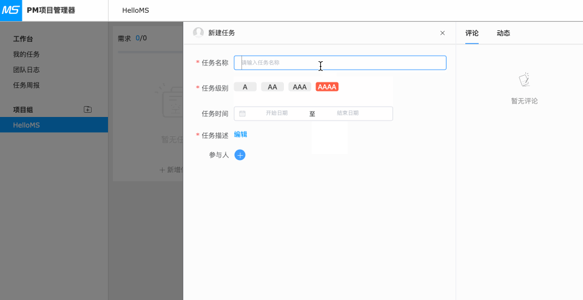This screenshot has width=583, height=300.
Task: Select task level AA
Action: pyautogui.click(x=272, y=87)
